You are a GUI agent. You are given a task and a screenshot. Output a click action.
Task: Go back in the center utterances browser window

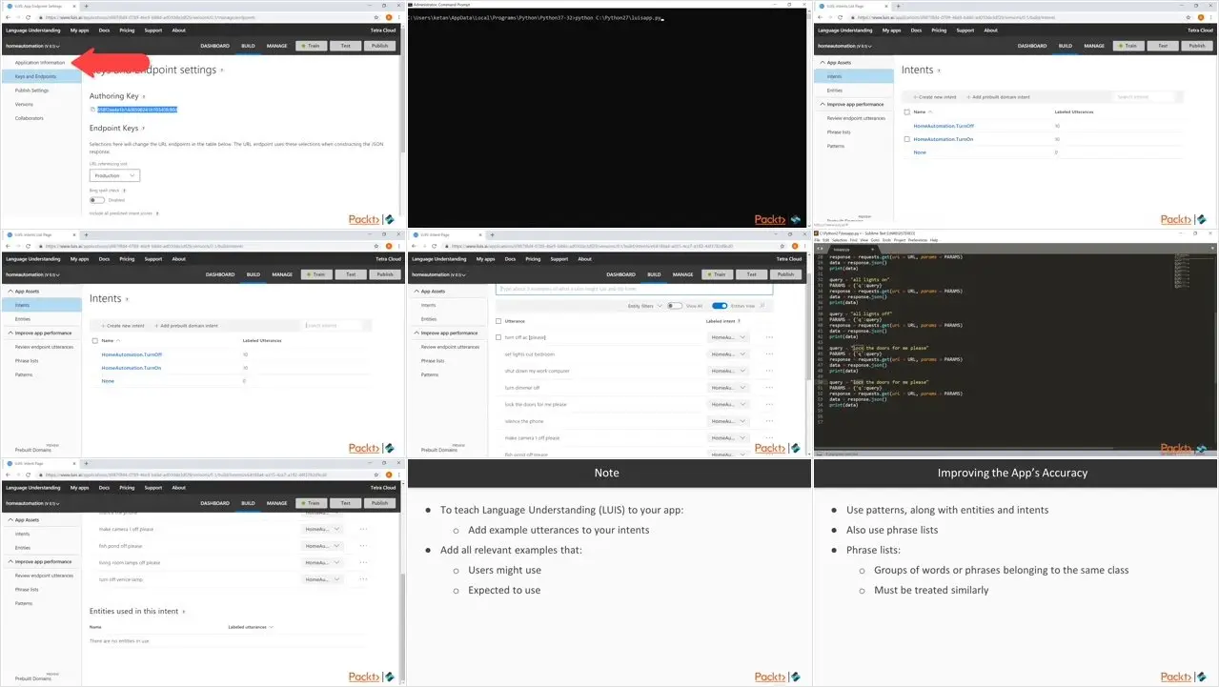[416, 246]
